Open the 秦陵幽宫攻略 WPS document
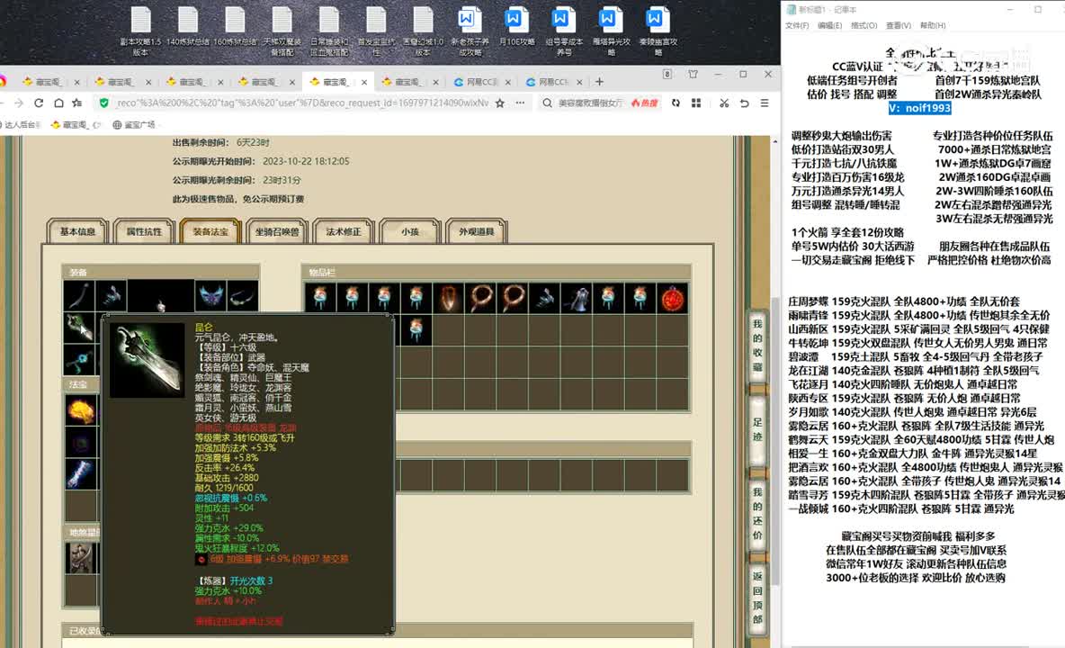This screenshot has height=648, width=1065. (x=658, y=31)
